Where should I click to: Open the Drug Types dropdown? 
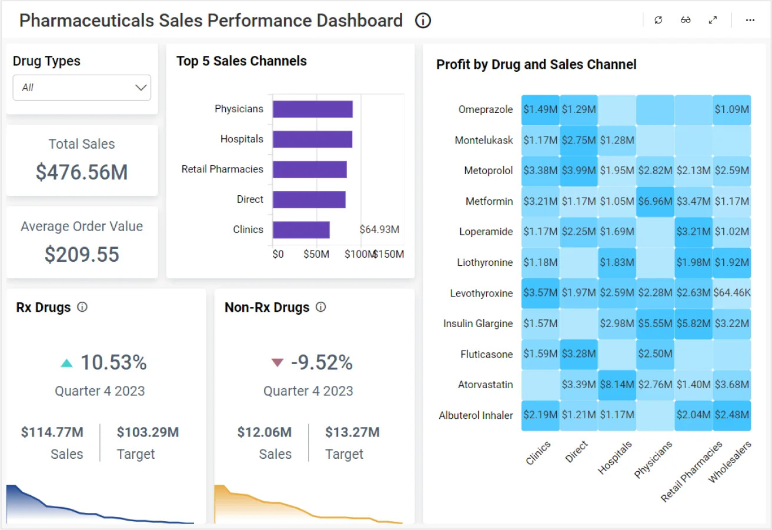[82, 88]
